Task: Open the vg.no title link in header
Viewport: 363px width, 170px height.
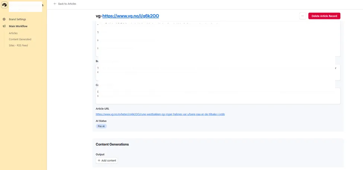Action: pos(131,16)
